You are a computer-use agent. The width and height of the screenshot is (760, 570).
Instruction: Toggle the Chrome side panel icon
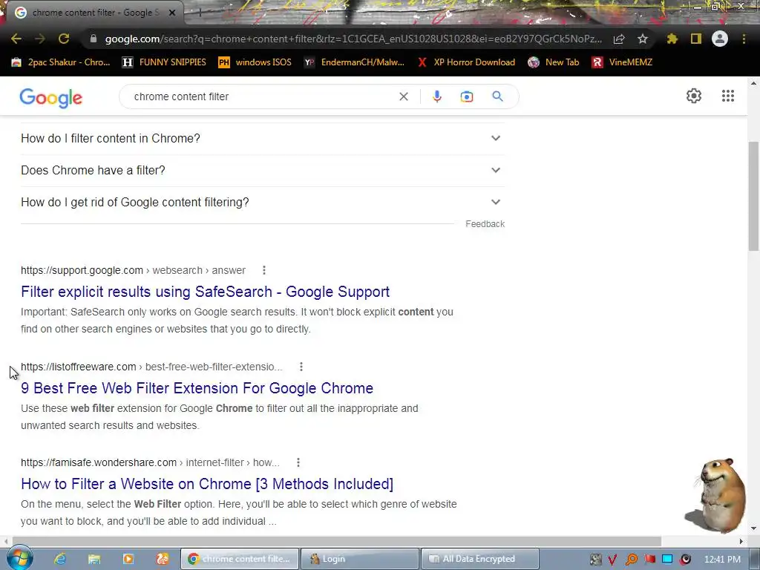(696, 39)
